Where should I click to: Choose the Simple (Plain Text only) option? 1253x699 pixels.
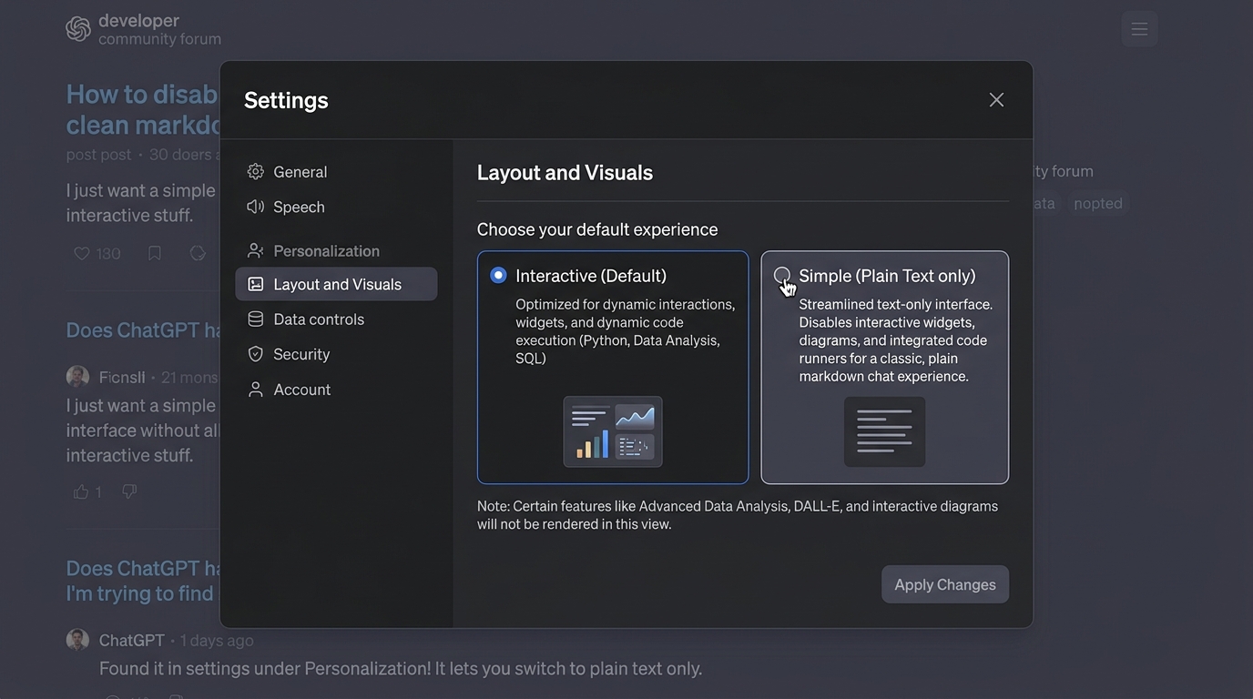[884, 368]
